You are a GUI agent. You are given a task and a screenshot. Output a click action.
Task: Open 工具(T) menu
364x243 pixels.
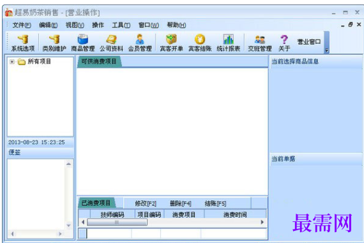point(121,25)
